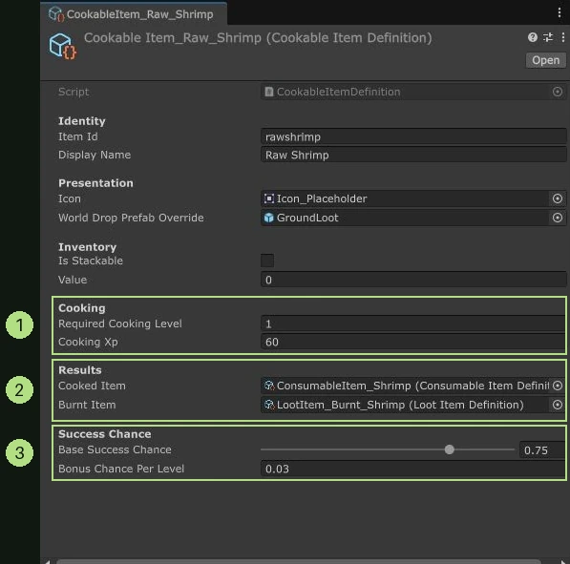
Task: Open the component options menu below tab bar
Action: pyautogui.click(x=562, y=37)
